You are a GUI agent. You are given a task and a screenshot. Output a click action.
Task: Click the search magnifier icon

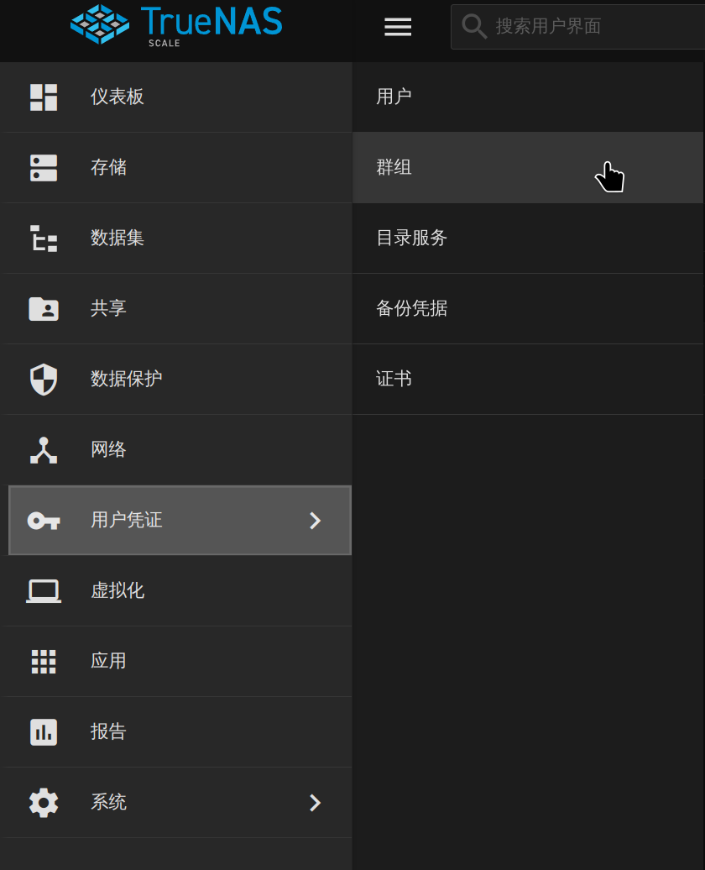[x=474, y=26]
